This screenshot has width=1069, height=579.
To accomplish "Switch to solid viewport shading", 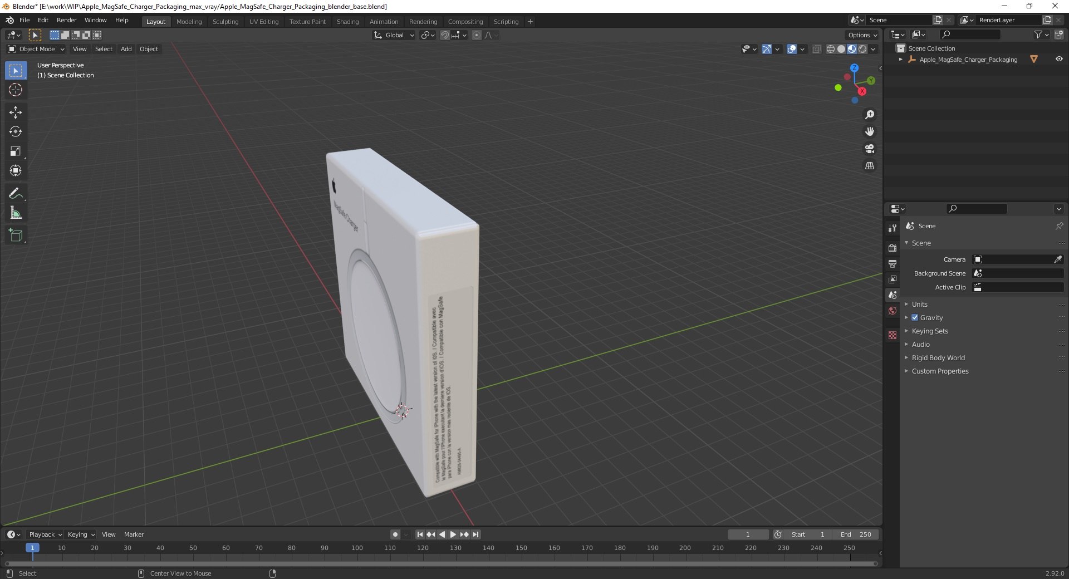I will (x=841, y=49).
